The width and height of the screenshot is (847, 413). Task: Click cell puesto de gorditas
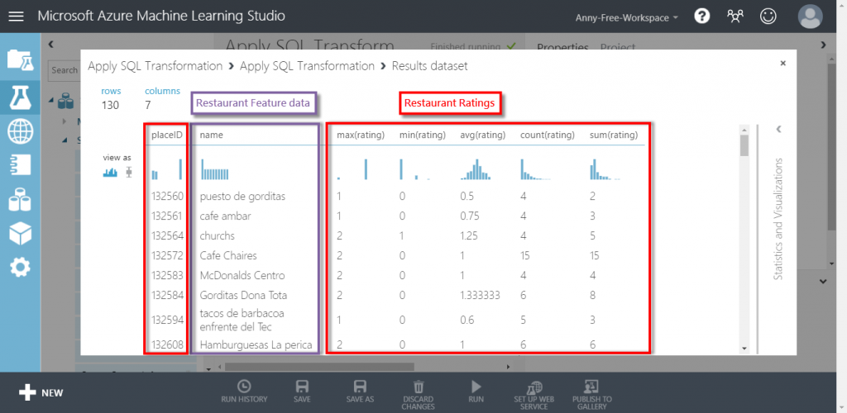click(242, 197)
